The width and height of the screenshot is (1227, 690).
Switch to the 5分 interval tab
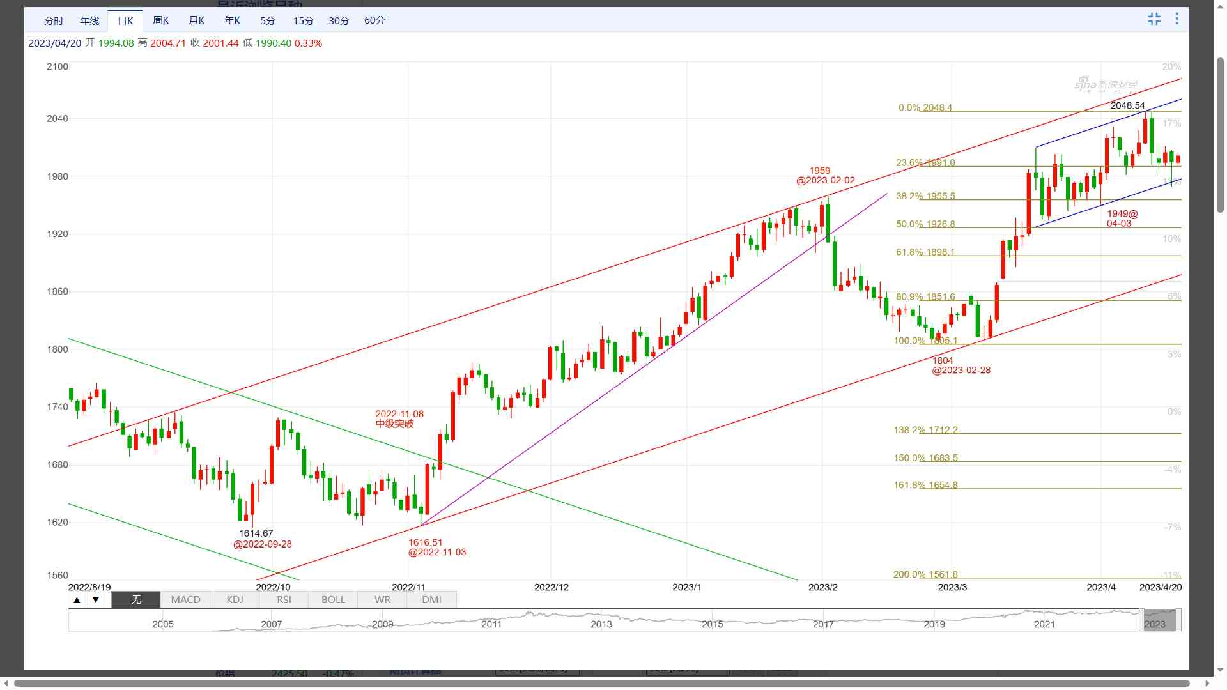click(x=268, y=20)
